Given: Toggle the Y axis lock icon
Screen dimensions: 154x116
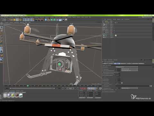Looking at the screenshot, I should pyautogui.click(x=27, y=20).
